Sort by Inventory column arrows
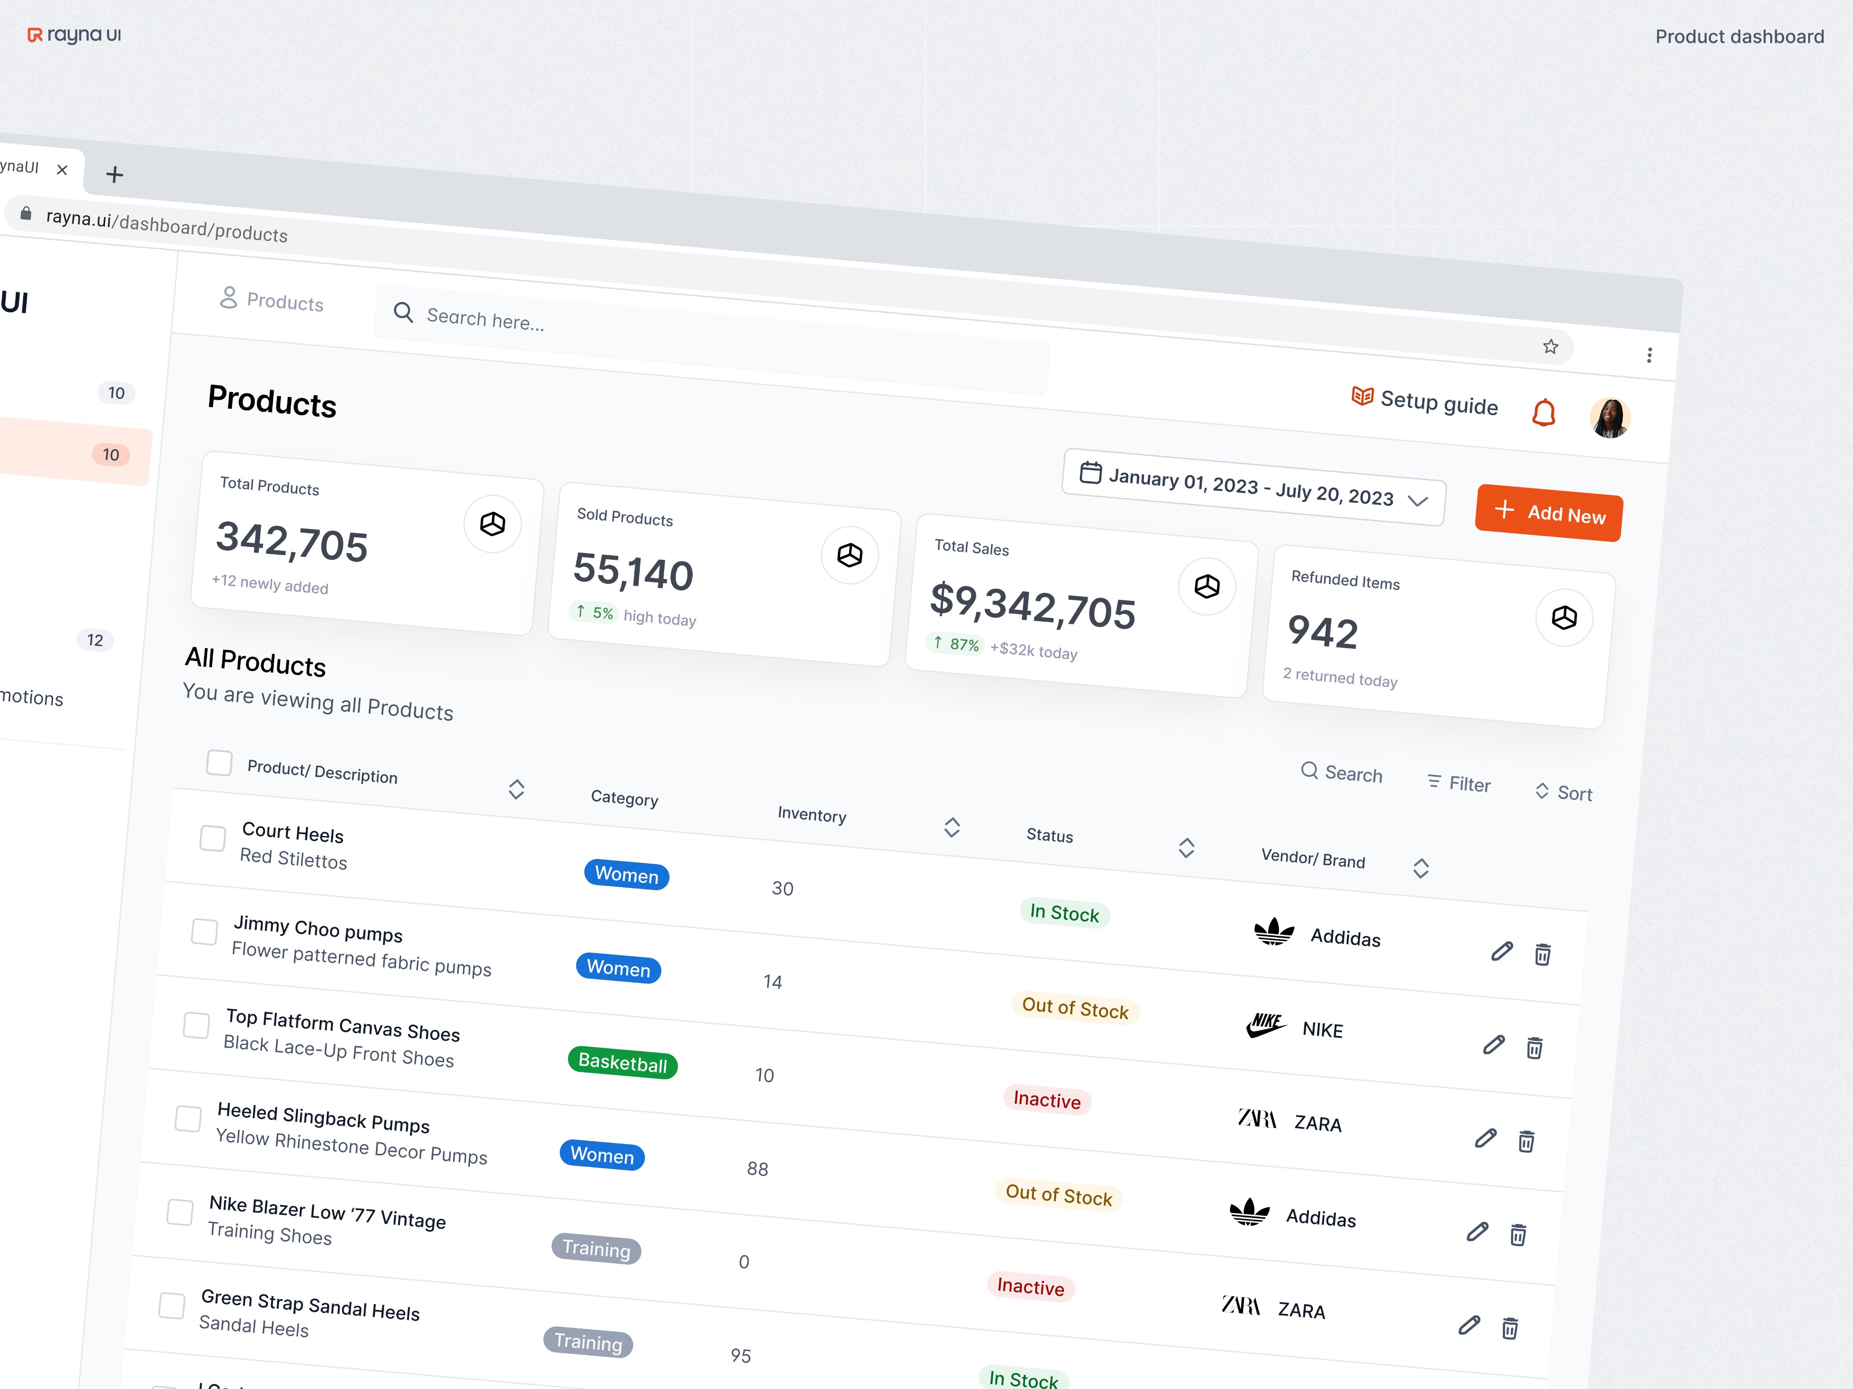Screen dimensions: 1853x1389 click(952, 827)
